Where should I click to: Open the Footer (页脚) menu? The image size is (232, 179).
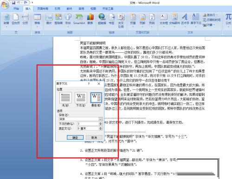[142, 20]
